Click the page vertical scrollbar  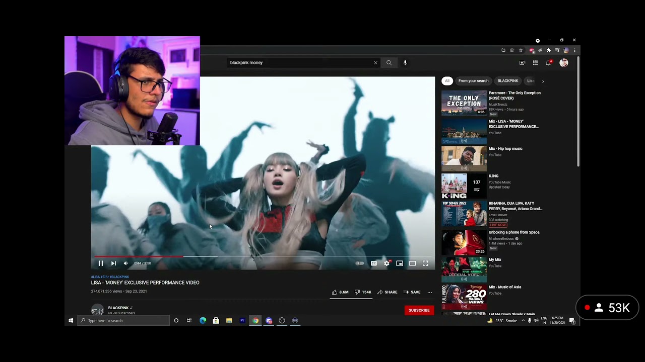[x=578, y=112]
